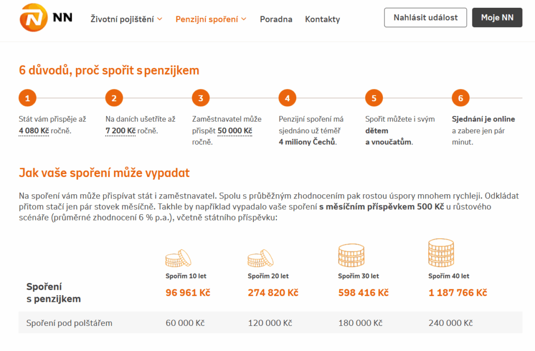
Task: Click the step 5 circle icon
Action: pos(374,98)
